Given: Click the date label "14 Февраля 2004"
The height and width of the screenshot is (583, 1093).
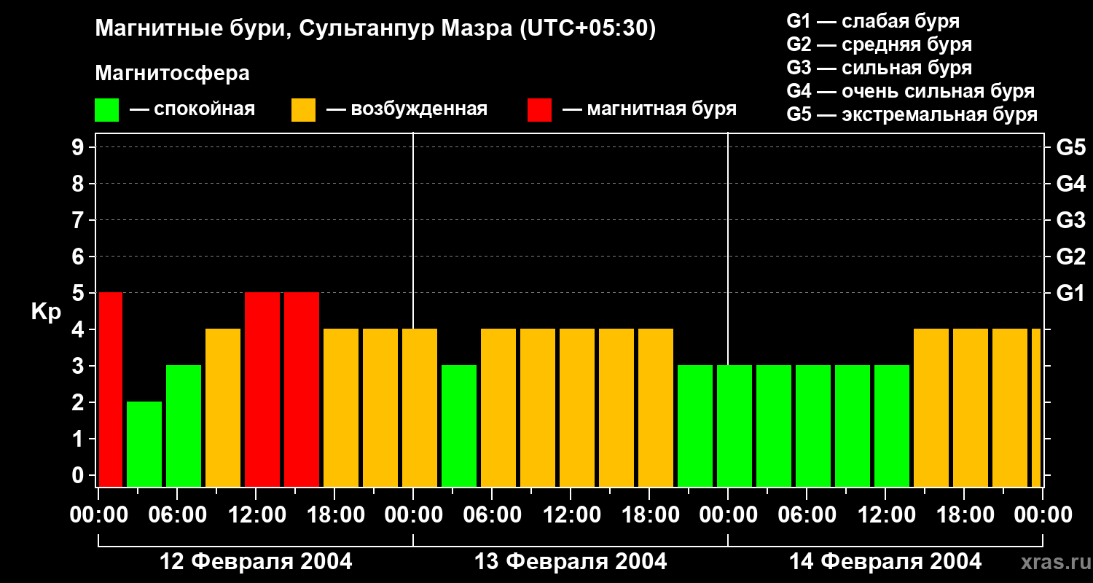Looking at the screenshot, I should pyautogui.click(x=885, y=562).
